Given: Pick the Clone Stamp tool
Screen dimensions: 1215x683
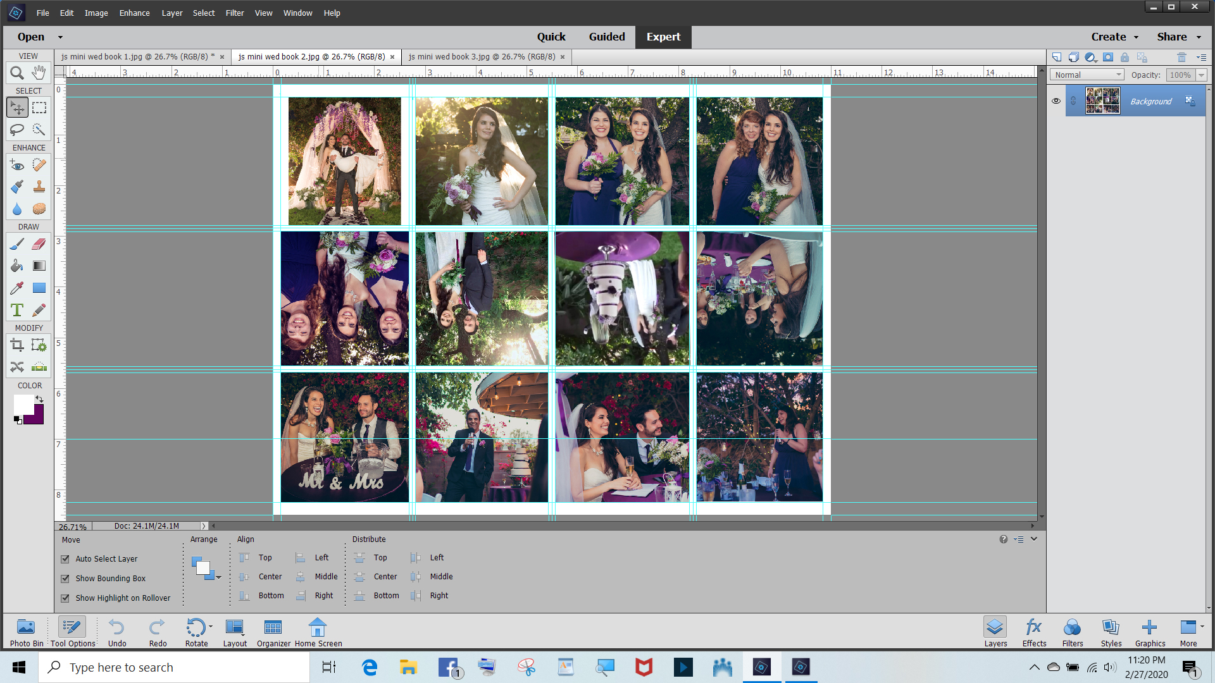Looking at the screenshot, I should [39, 187].
